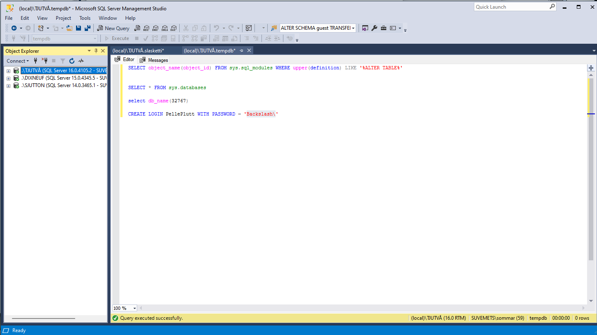Click the editor split-window handle icon
The width and height of the screenshot is (597, 335).
coord(591,68)
